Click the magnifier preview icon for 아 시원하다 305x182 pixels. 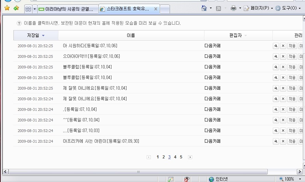276,46
